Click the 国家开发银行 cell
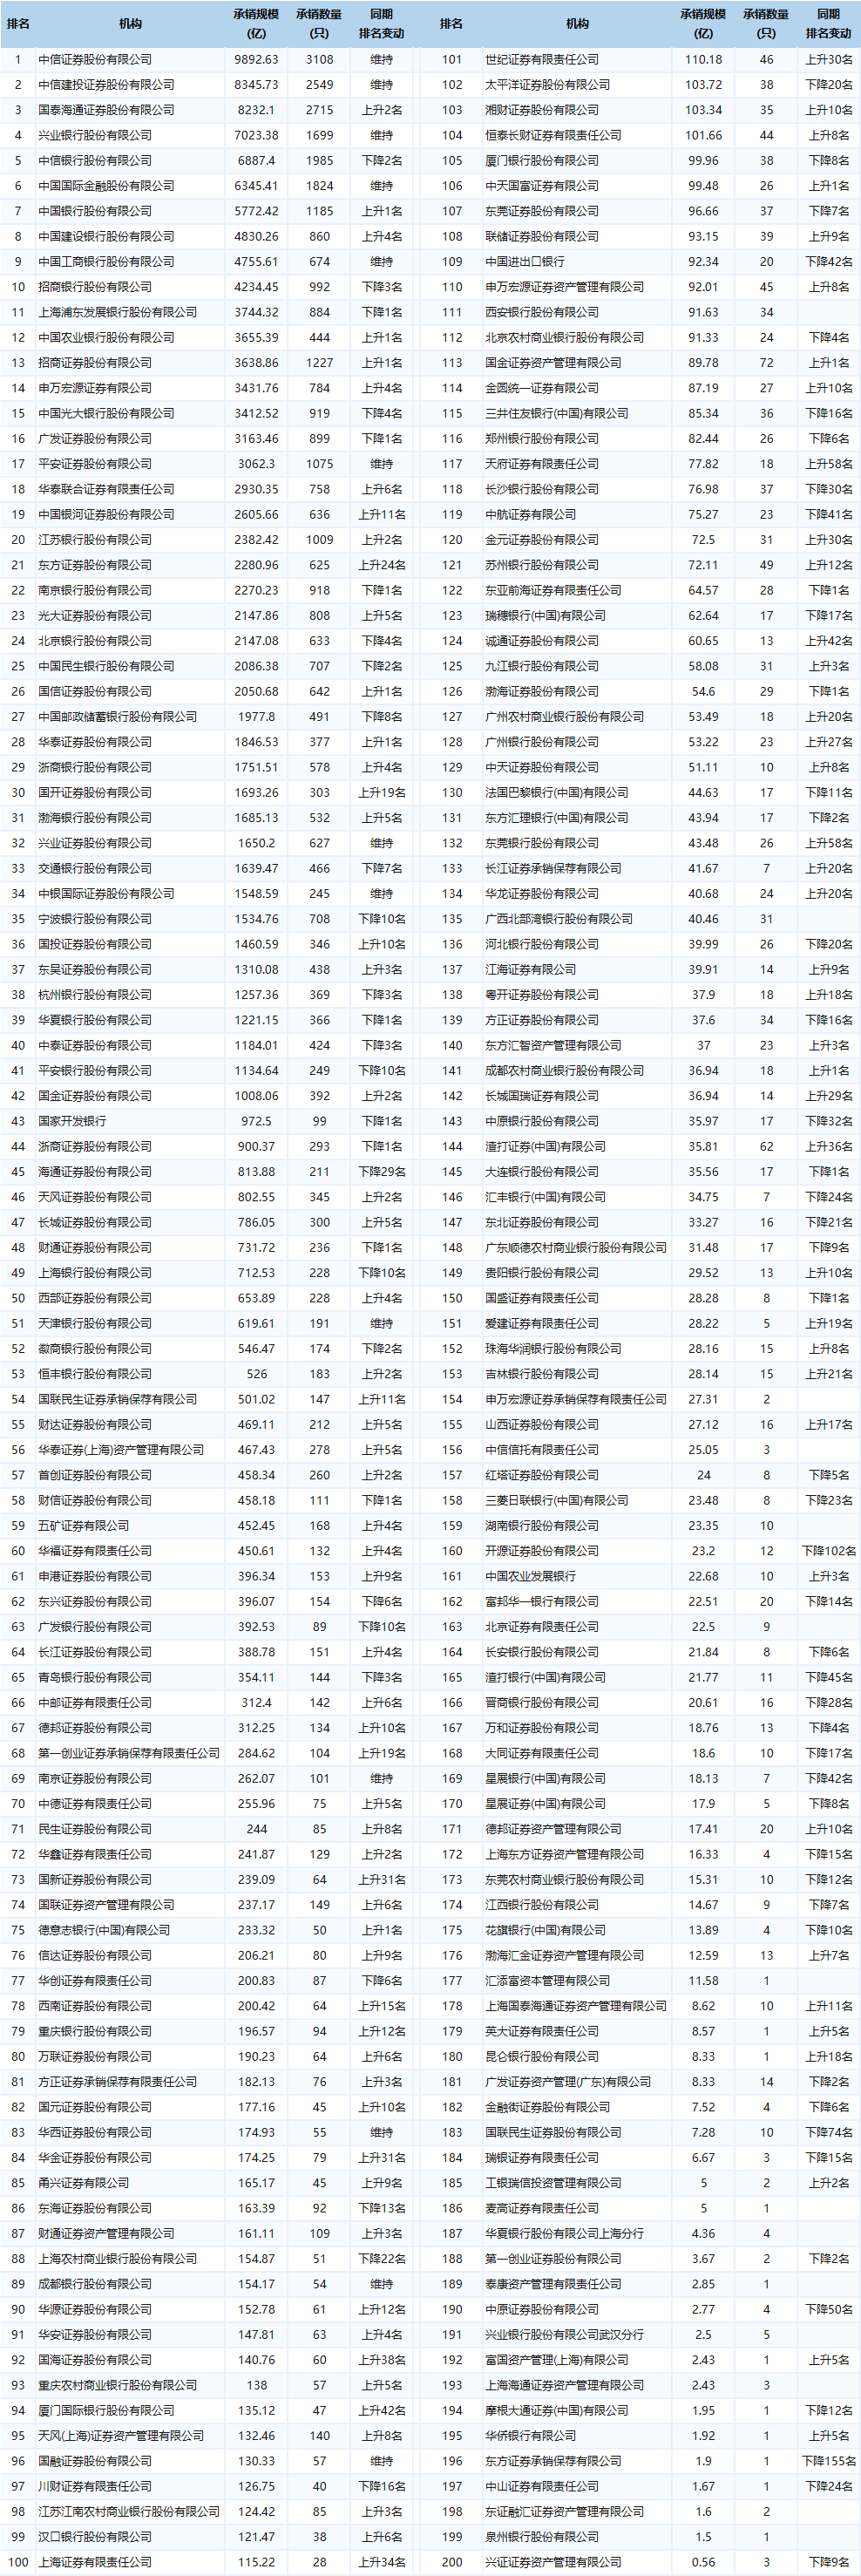 (72, 1121)
